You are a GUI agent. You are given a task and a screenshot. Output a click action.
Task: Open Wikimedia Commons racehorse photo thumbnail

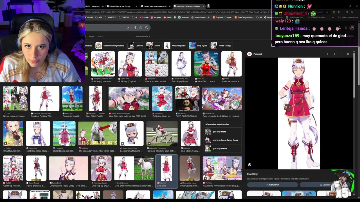coord(162,134)
